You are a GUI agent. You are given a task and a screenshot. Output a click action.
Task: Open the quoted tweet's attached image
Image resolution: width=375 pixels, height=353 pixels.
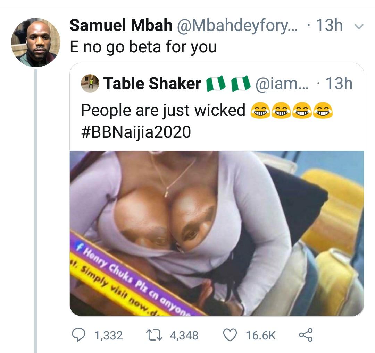click(x=217, y=233)
